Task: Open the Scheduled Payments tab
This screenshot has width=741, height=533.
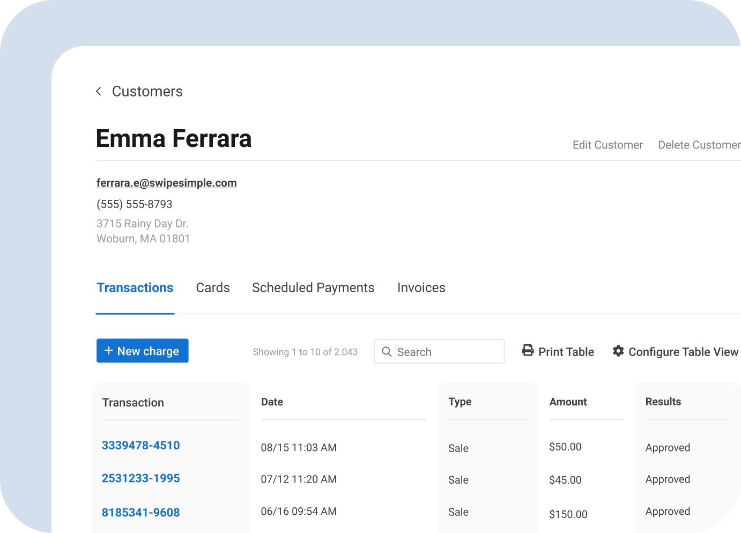Action: [x=313, y=287]
